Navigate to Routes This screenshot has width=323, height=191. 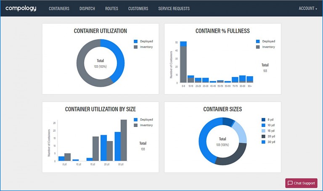click(x=111, y=8)
